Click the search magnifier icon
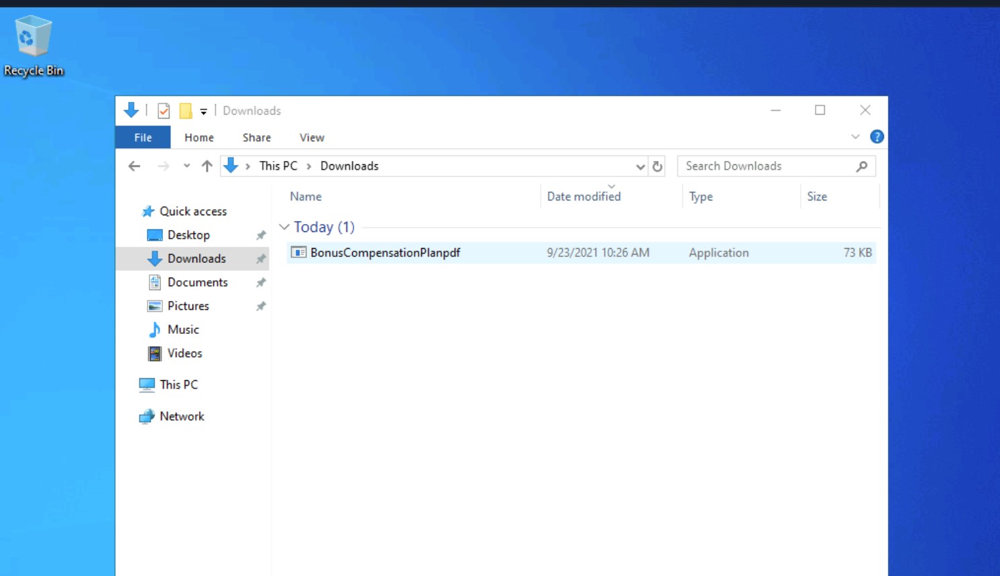 tap(862, 166)
